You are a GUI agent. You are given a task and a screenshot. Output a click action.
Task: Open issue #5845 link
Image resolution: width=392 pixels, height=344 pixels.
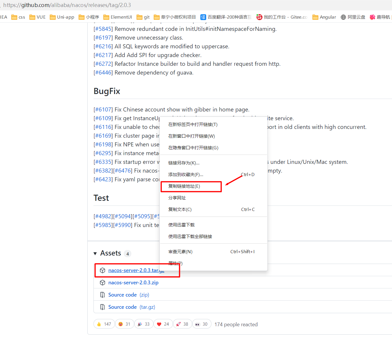(103, 29)
